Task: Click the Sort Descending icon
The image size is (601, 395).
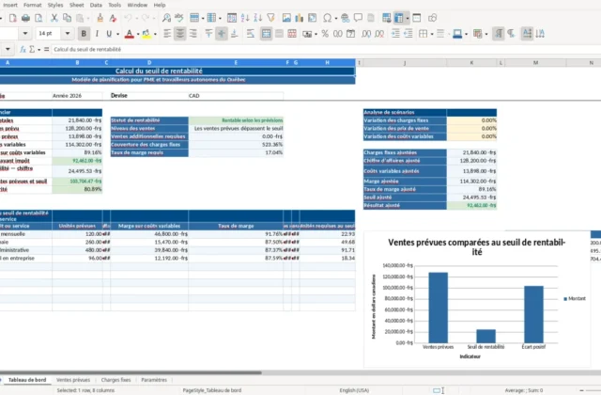Action: (258, 18)
